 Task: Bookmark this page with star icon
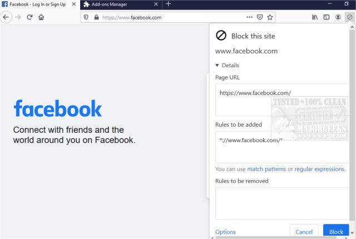(270, 17)
